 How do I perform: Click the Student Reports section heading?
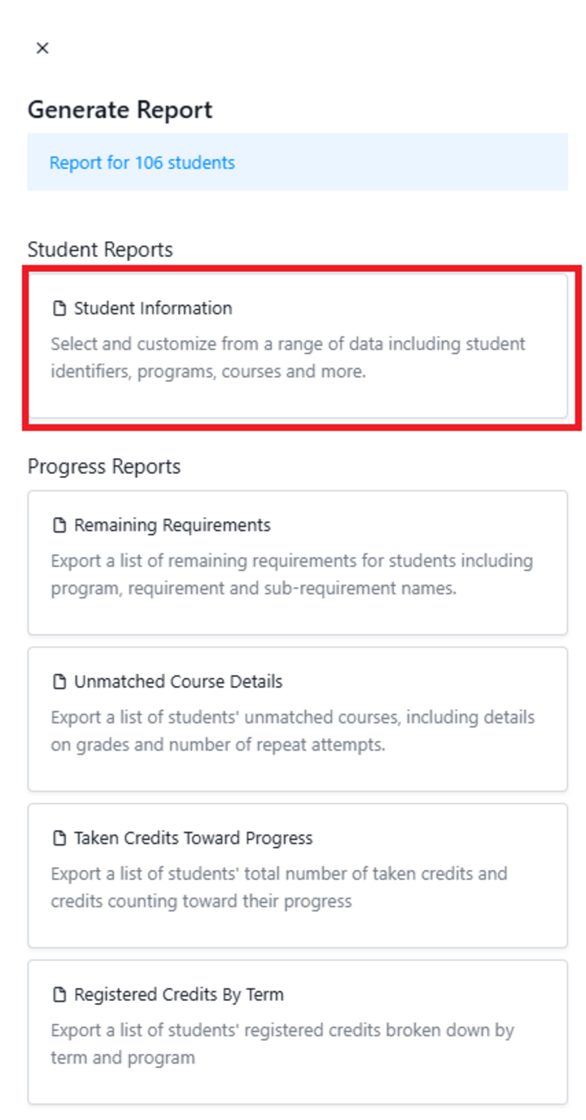tap(100, 249)
